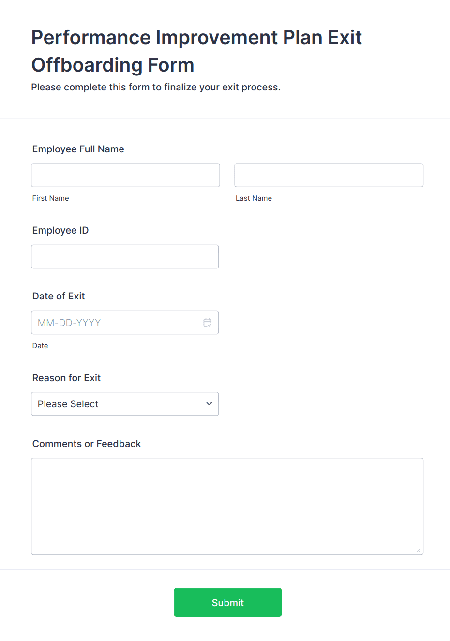Click the Last Name sublabel

254,198
